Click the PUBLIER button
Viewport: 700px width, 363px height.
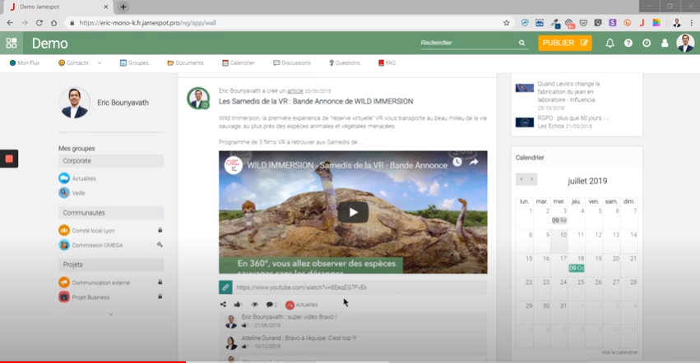(x=565, y=43)
